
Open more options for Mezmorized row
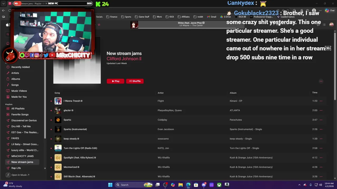(321, 167)
